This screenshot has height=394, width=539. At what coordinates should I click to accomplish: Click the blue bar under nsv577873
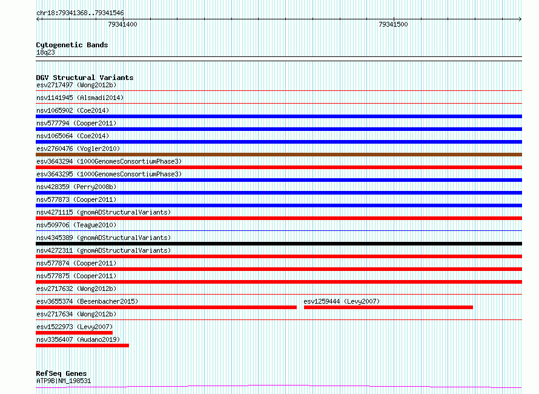click(279, 205)
